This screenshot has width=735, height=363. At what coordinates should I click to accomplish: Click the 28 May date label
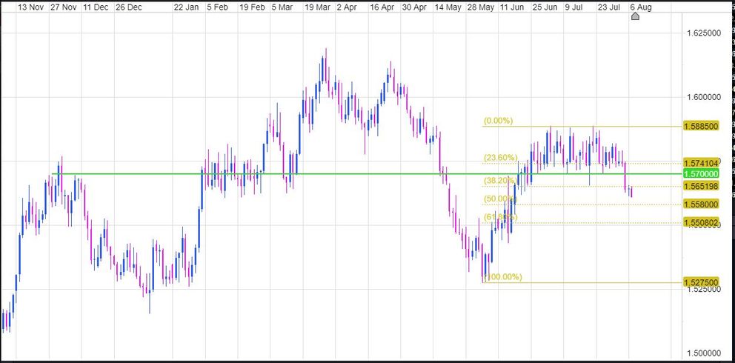coord(482,7)
